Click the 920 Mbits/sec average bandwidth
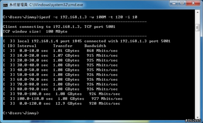This screenshot has width=203, height=123. [x=105, y=103]
